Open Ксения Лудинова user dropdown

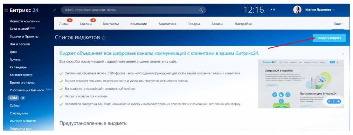pyautogui.click(x=320, y=10)
